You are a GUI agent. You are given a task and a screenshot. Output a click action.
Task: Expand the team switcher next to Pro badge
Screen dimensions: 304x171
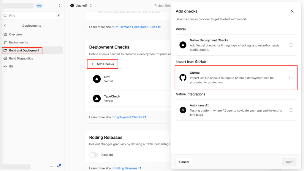59,6
